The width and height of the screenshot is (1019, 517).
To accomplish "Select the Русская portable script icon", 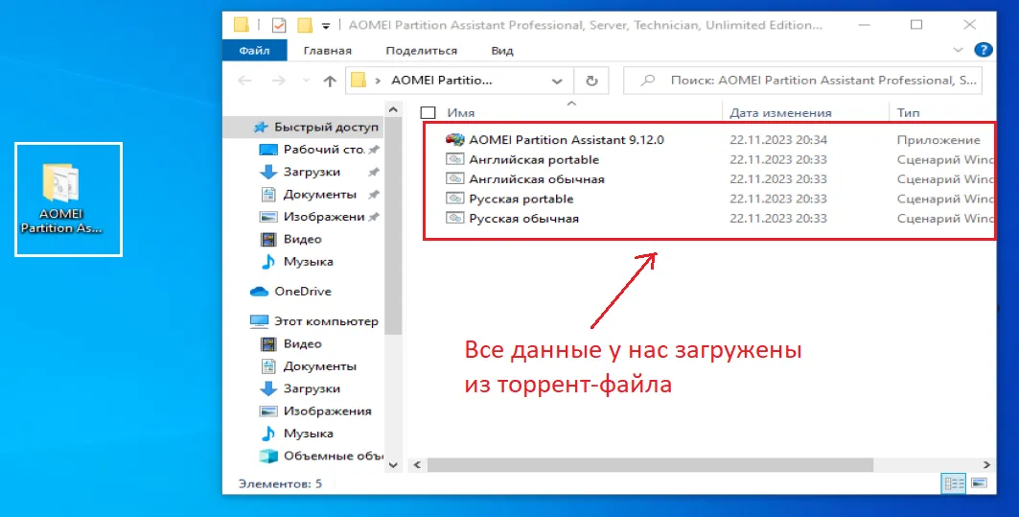I will pos(455,199).
